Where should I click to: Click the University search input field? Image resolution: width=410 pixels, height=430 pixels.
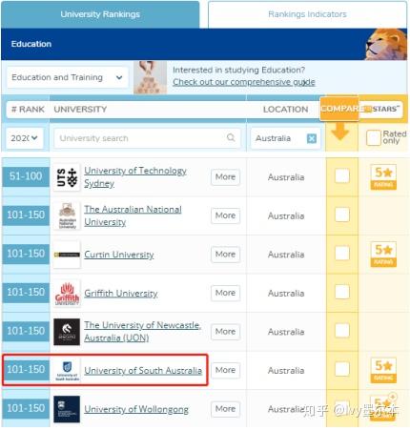click(147, 138)
